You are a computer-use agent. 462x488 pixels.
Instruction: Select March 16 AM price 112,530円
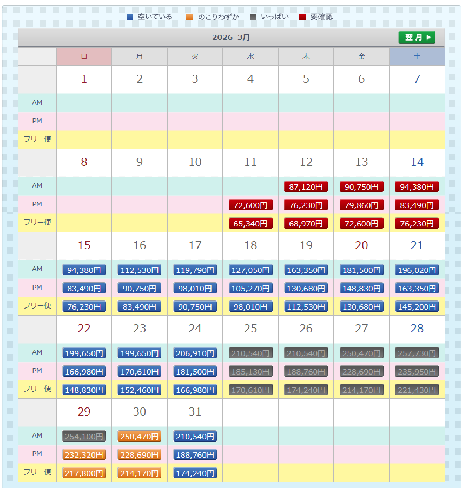(x=140, y=270)
